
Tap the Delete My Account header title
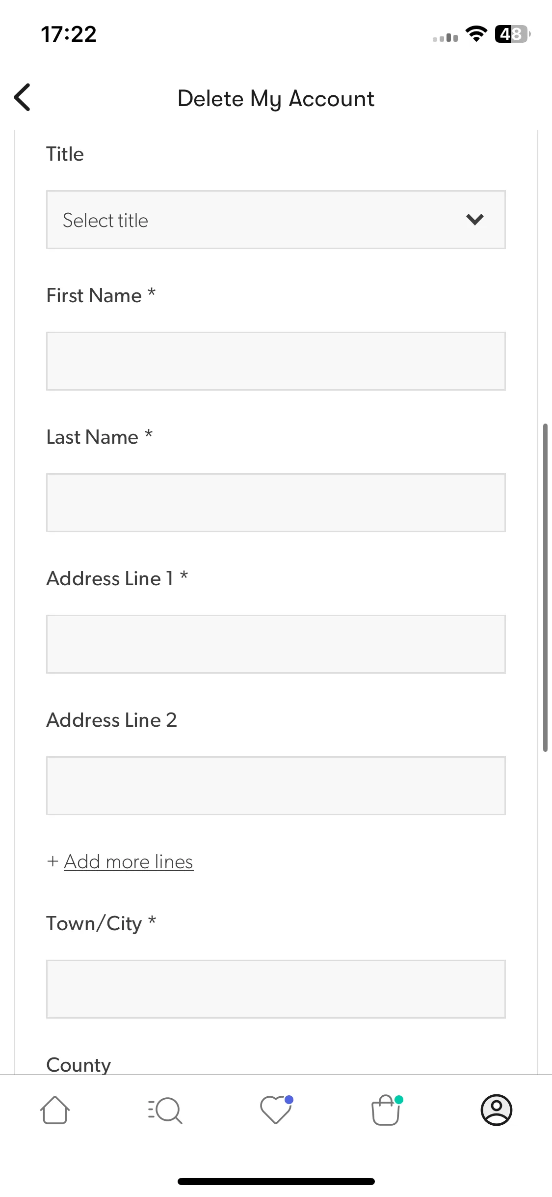tap(276, 99)
